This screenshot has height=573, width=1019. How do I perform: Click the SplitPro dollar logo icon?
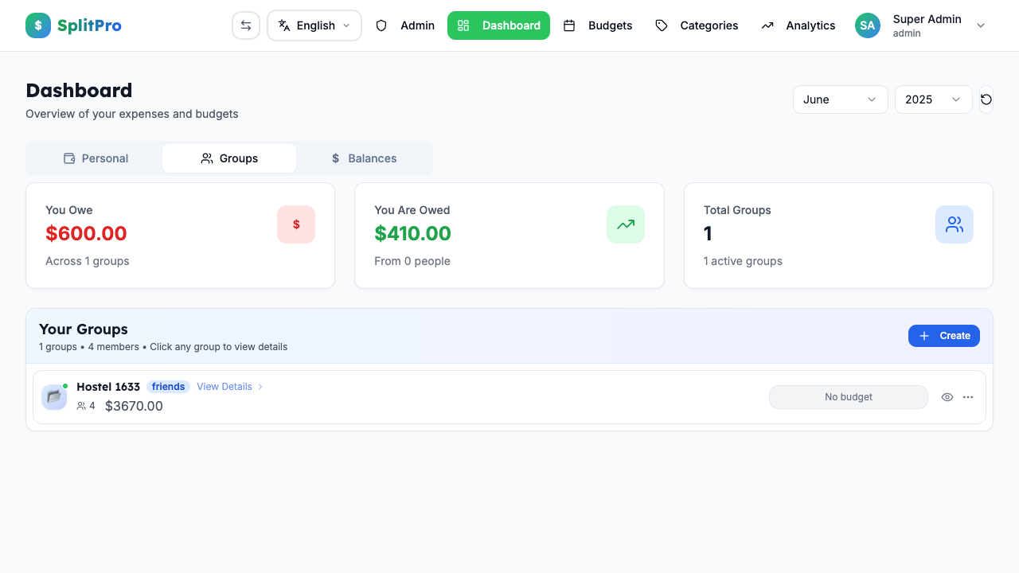click(x=37, y=25)
